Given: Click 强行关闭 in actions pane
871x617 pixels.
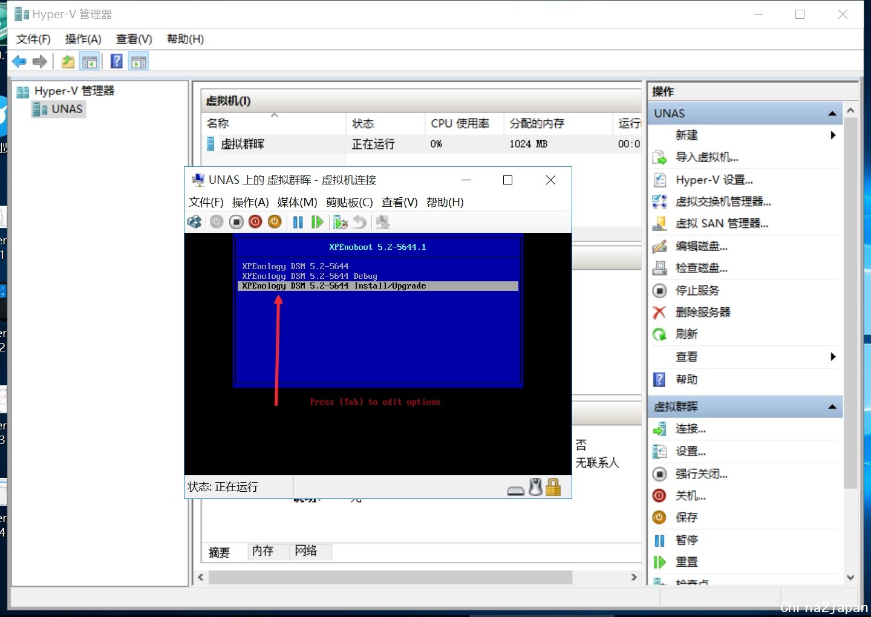Looking at the screenshot, I should click(702, 474).
